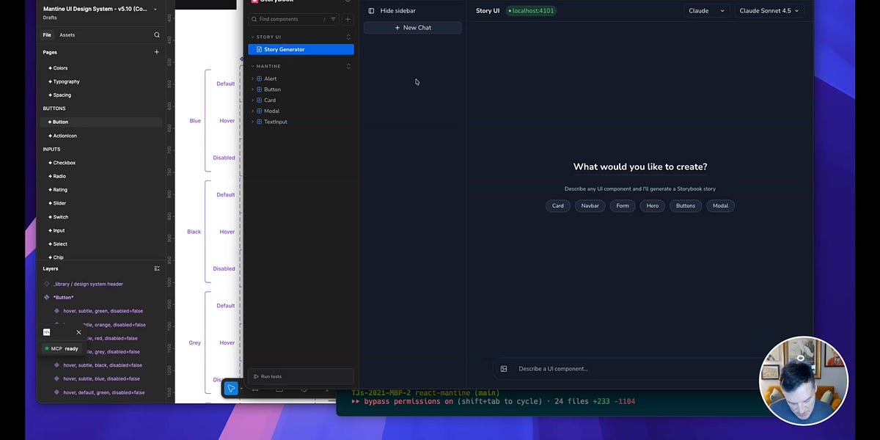Click the _library / design system header layer icon
This screenshot has width=880, height=440.
[47, 284]
